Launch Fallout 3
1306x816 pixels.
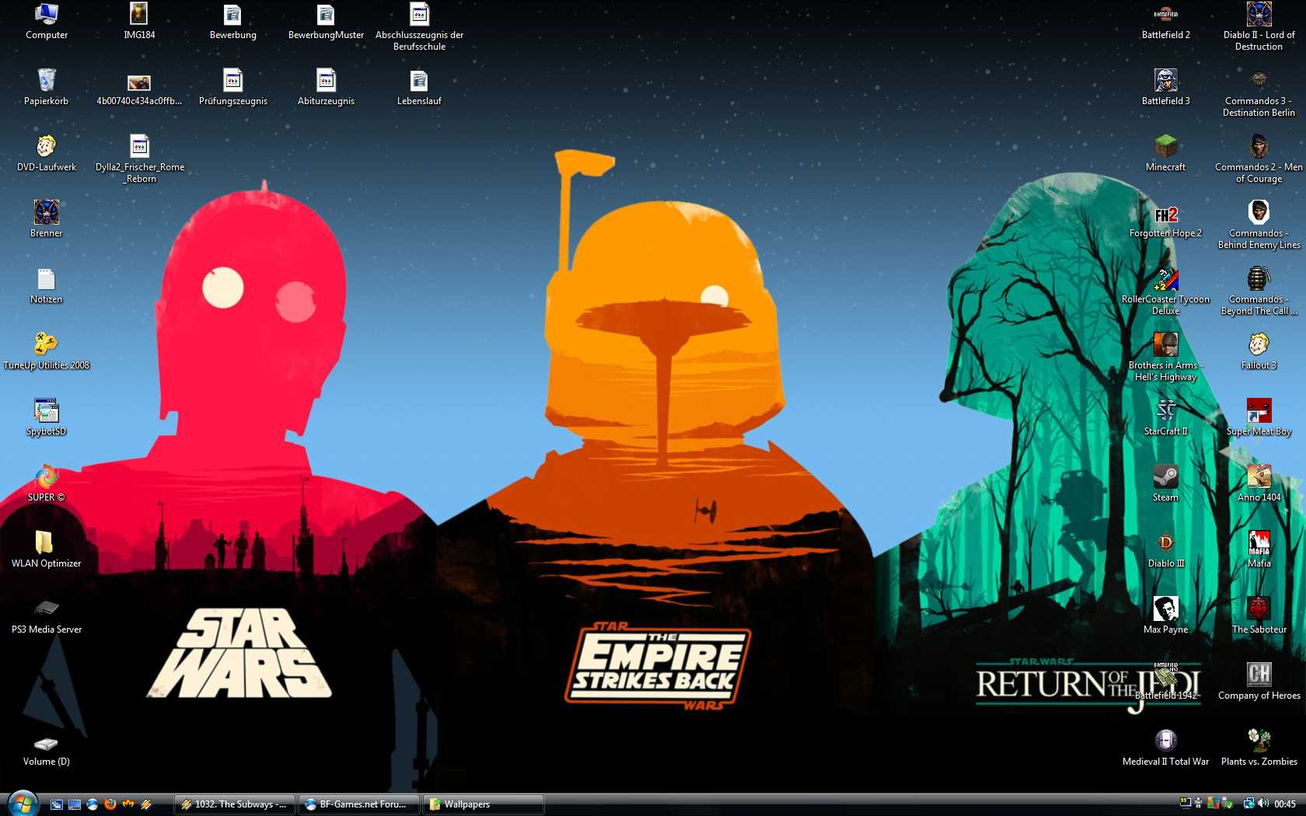click(x=1259, y=352)
